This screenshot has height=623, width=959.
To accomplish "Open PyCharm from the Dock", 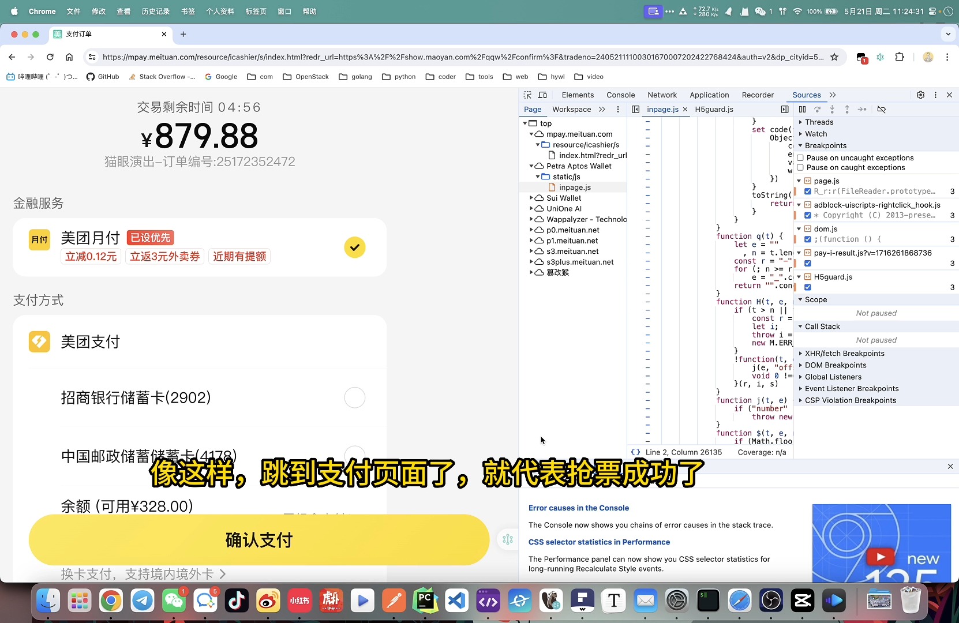I will pyautogui.click(x=425, y=601).
